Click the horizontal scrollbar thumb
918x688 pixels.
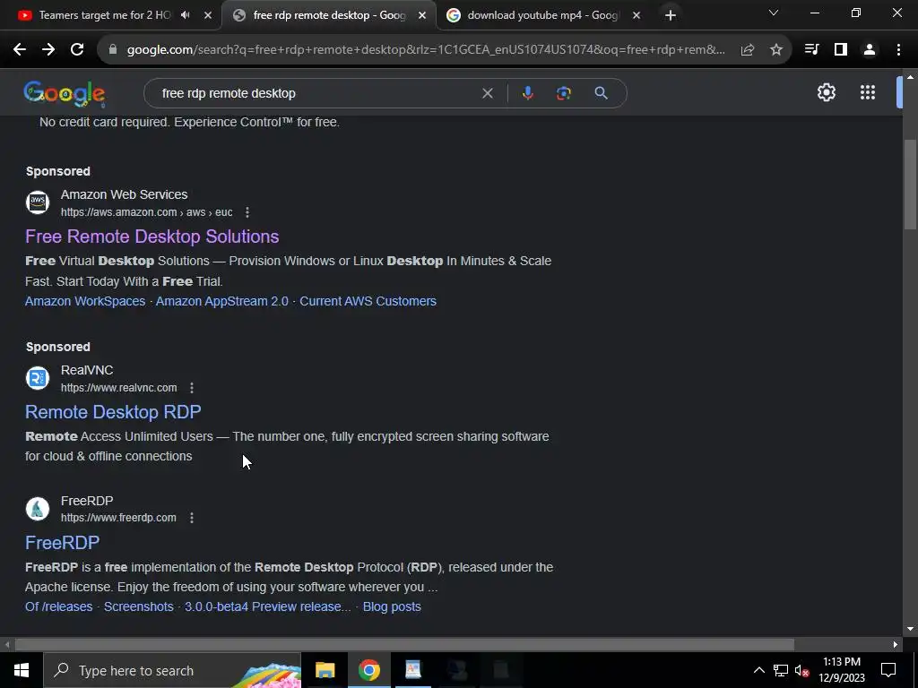click(404, 645)
